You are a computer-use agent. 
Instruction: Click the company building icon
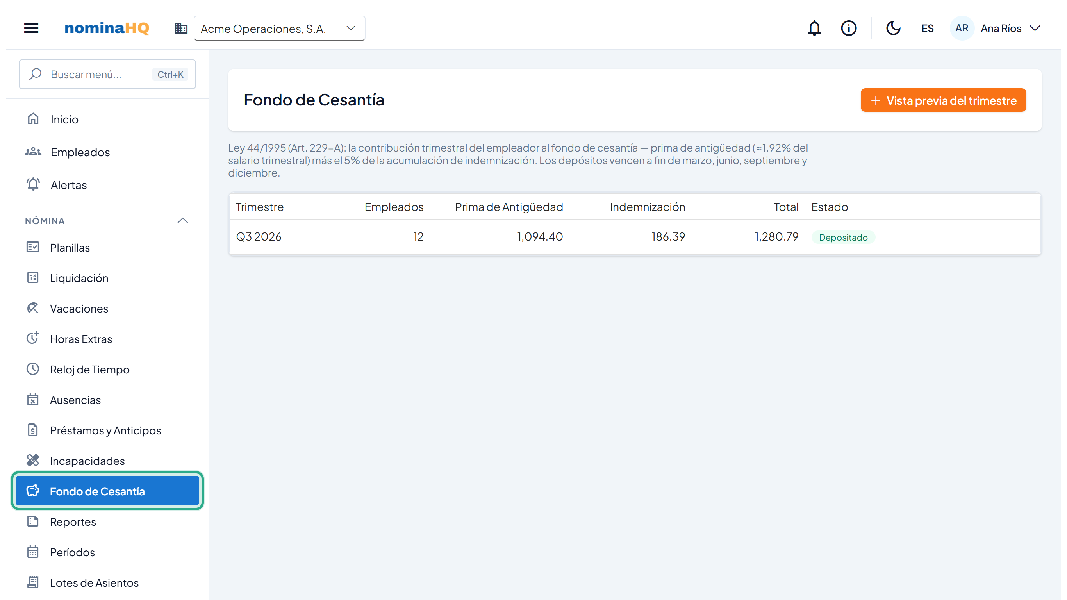[x=181, y=28]
